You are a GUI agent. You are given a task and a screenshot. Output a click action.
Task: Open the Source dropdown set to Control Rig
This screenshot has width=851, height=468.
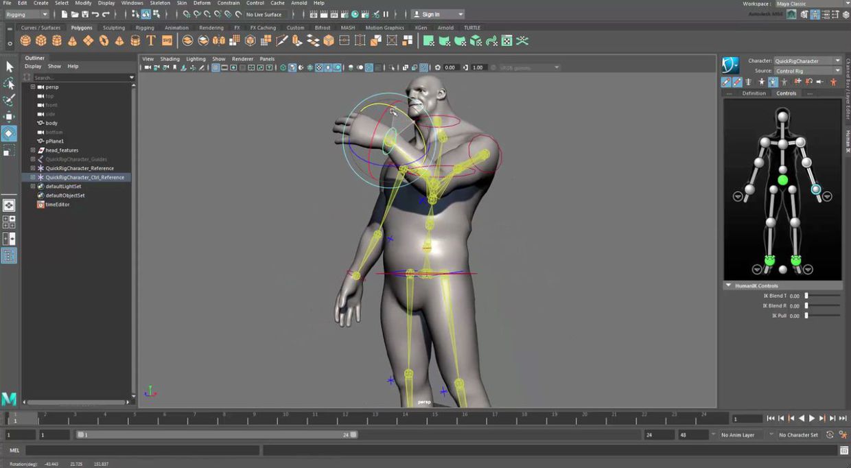(x=806, y=70)
